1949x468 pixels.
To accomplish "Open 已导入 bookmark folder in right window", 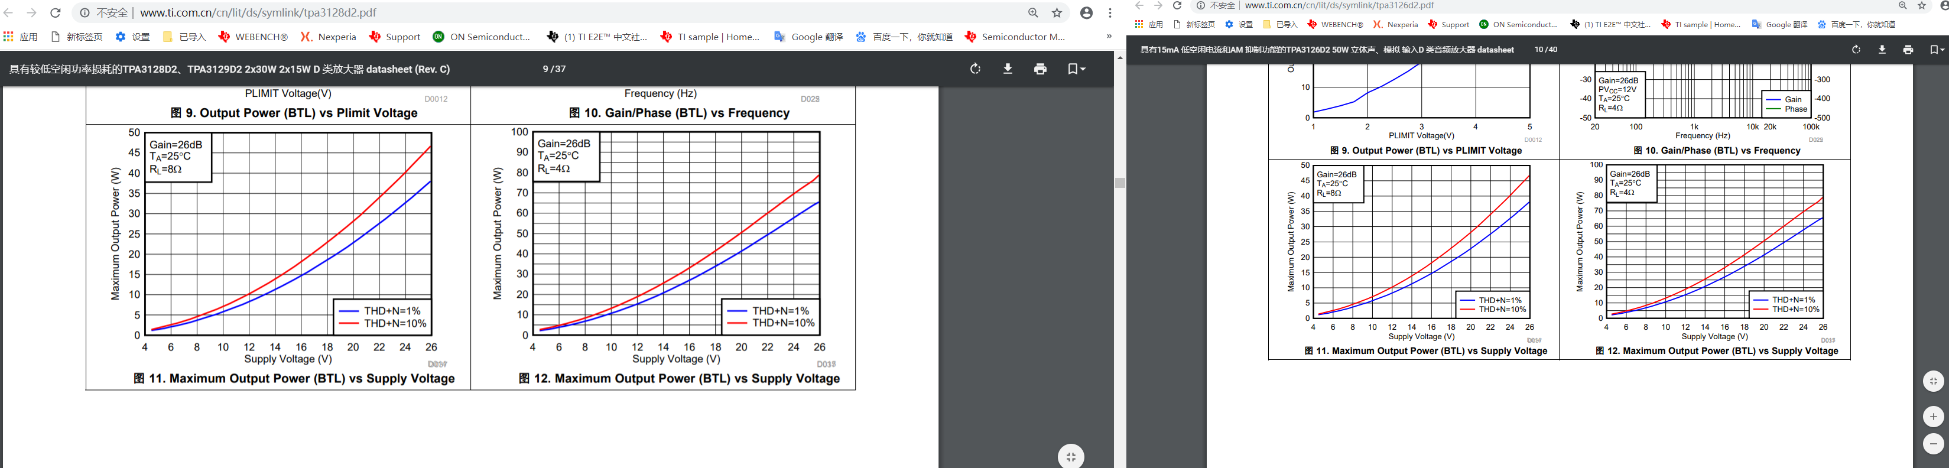I will [x=1280, y=24].
